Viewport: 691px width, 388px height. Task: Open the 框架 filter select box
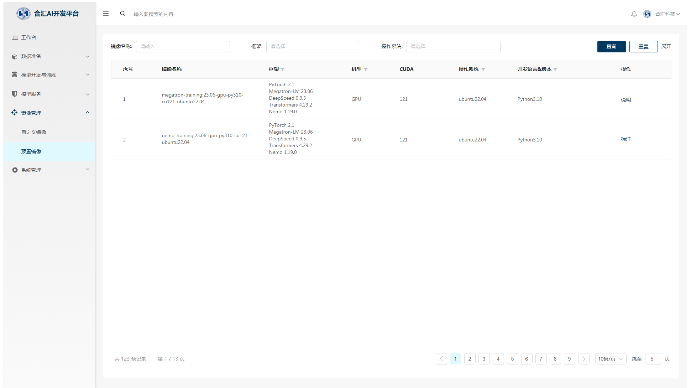[x=313, y=47]
